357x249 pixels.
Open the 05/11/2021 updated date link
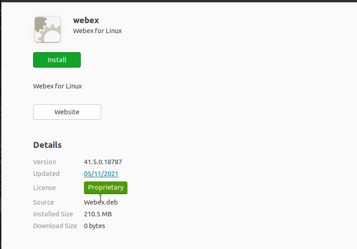coord(101,174)
